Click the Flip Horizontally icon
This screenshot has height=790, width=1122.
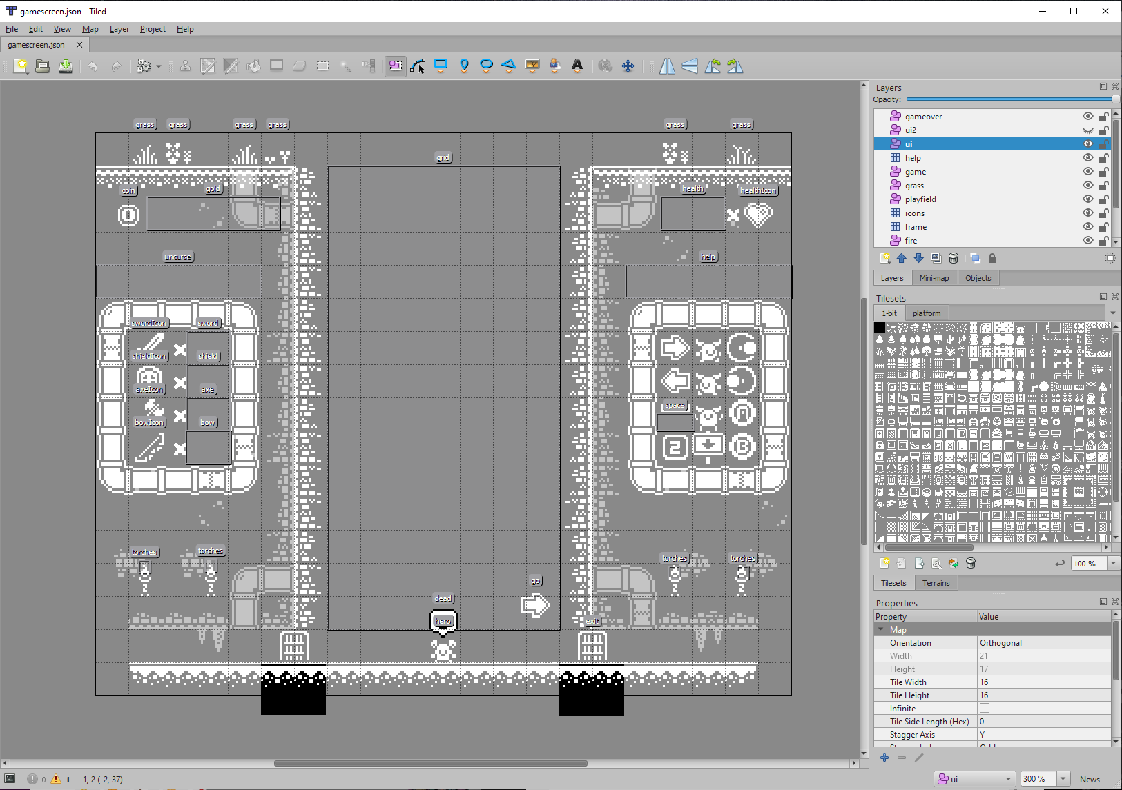[x=667, y=66]
